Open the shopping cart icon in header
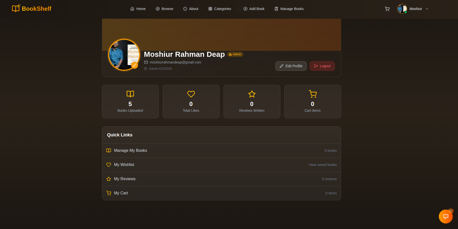Screen dimensions: 458x229 (x=387, y=9)
